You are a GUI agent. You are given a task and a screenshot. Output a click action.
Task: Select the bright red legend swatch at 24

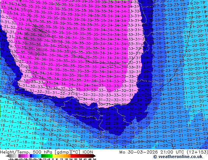point(72,156)
